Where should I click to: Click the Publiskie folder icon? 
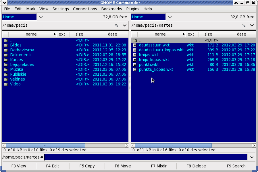tap(6, 74)
